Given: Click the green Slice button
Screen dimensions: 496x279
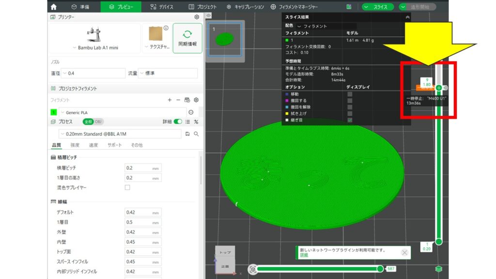Looking at the screenshot, I should tap(380, 7).
